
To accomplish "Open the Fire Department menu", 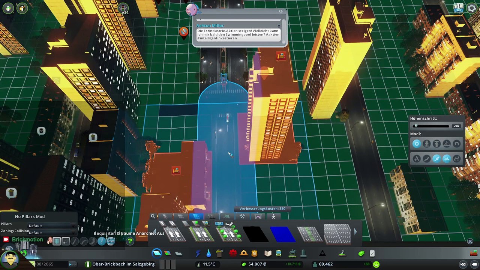I will click(244, 253).
